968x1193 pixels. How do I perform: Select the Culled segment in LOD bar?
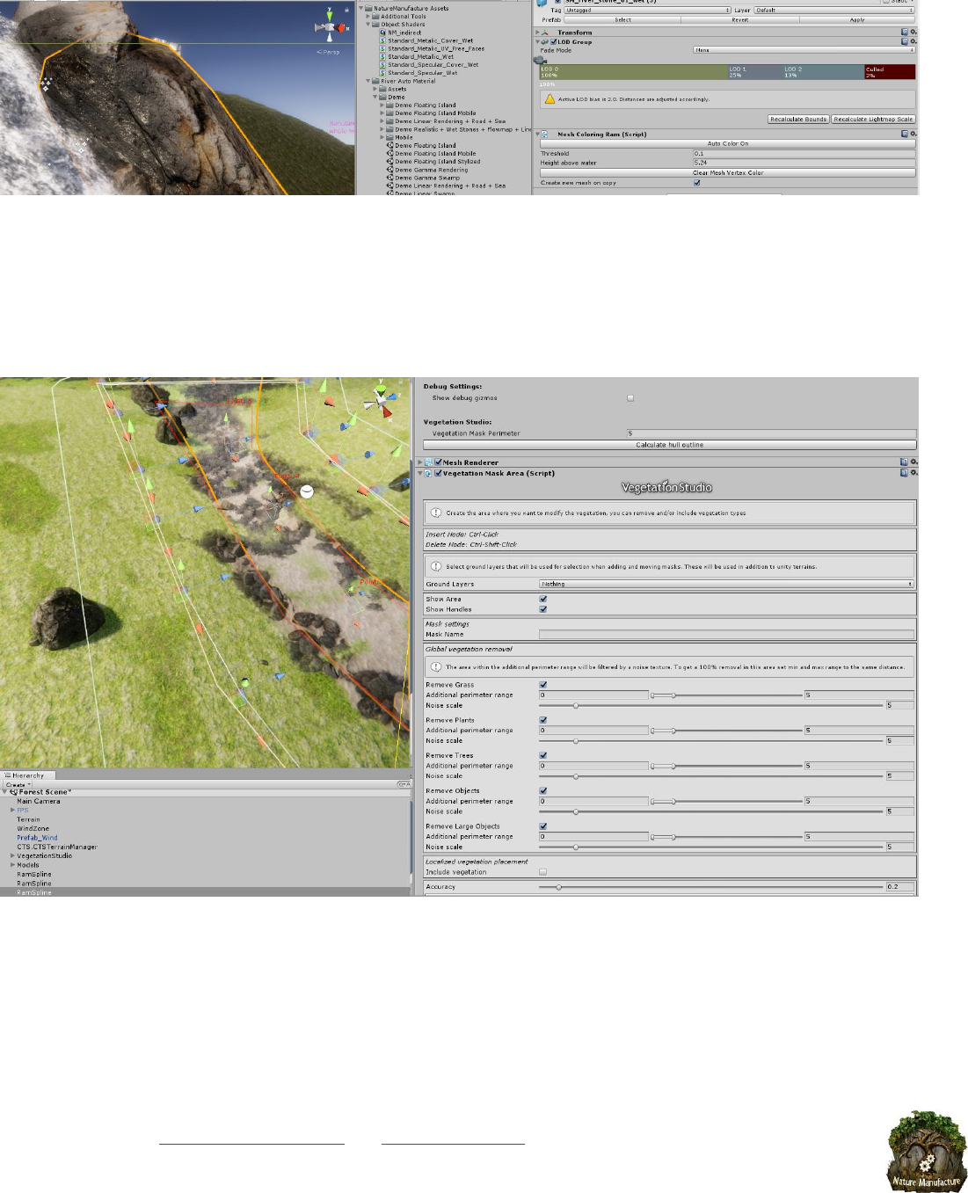pyautogui.click(x=889, y=72)
